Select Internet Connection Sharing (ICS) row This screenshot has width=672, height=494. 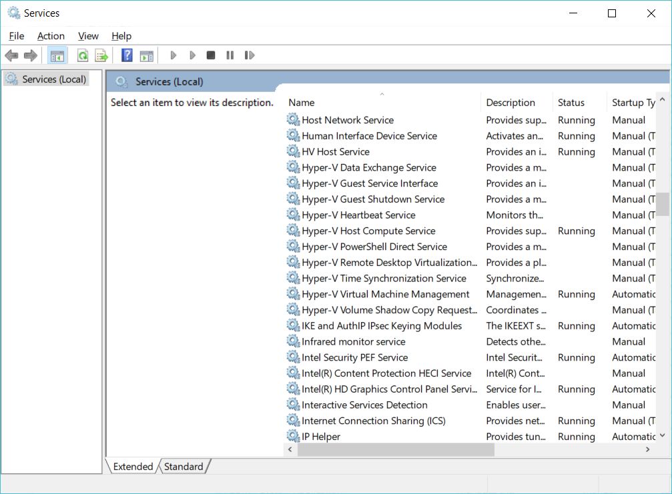point(470,421)
